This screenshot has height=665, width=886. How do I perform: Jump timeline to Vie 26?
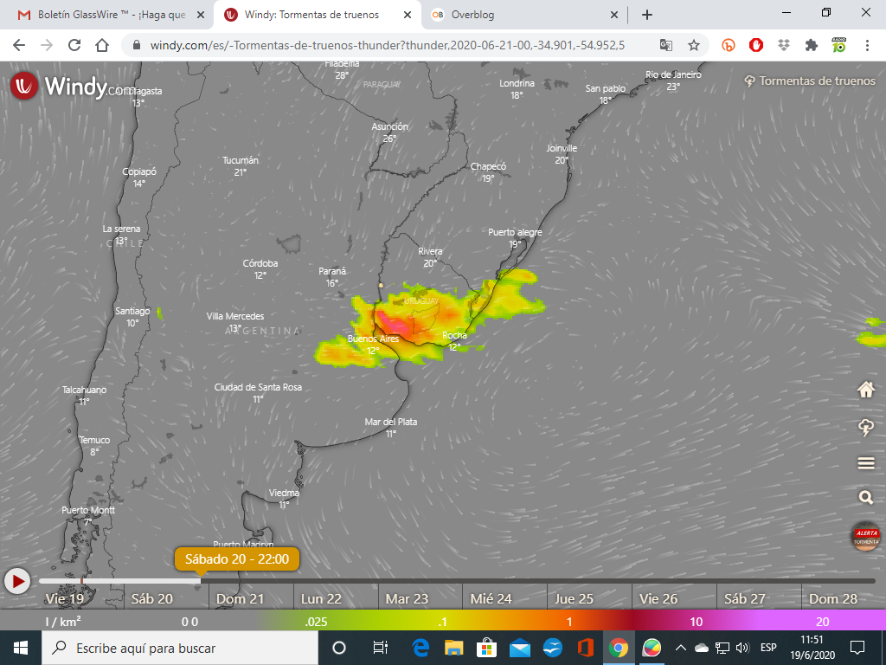tap(658, 599)
